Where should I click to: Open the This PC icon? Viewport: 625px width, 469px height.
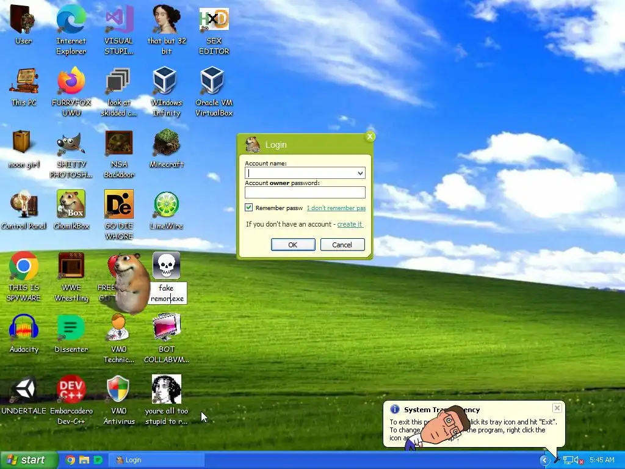pyautogui.click(x=24, y=81)
